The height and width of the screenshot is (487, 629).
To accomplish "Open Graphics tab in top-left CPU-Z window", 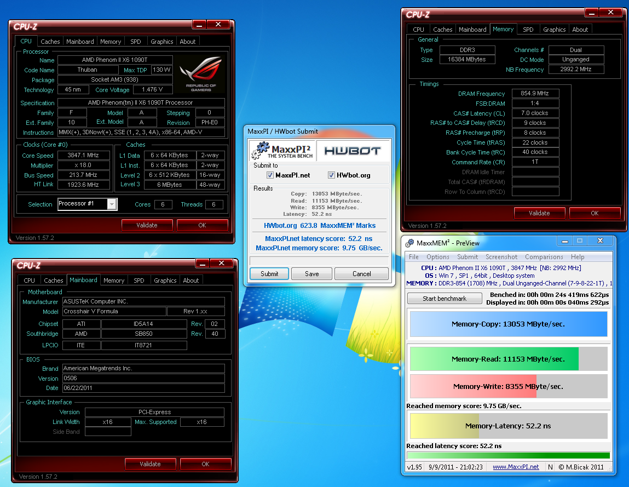I will [161, 41].
